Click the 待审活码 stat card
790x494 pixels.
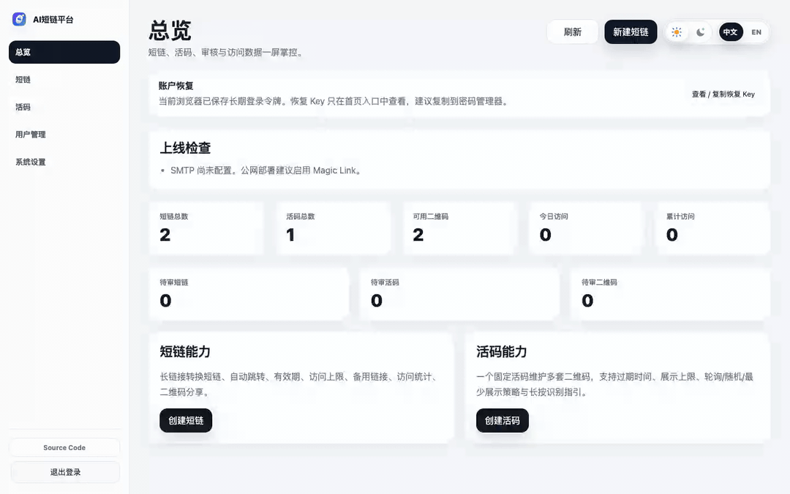(459, 294)
